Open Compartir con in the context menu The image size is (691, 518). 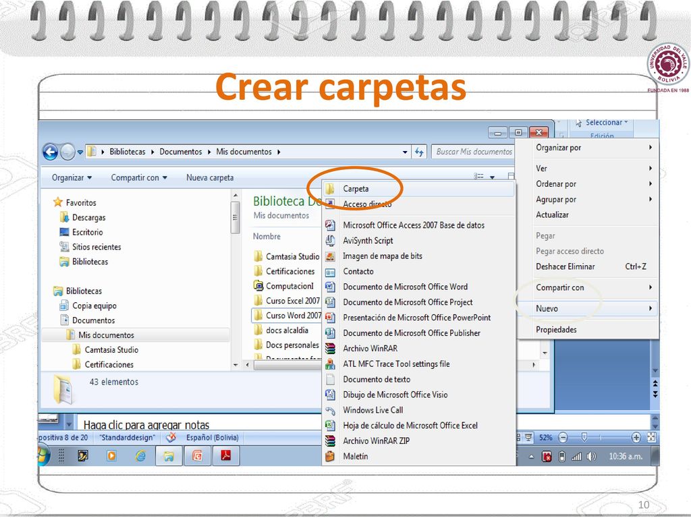pos(588,287)
